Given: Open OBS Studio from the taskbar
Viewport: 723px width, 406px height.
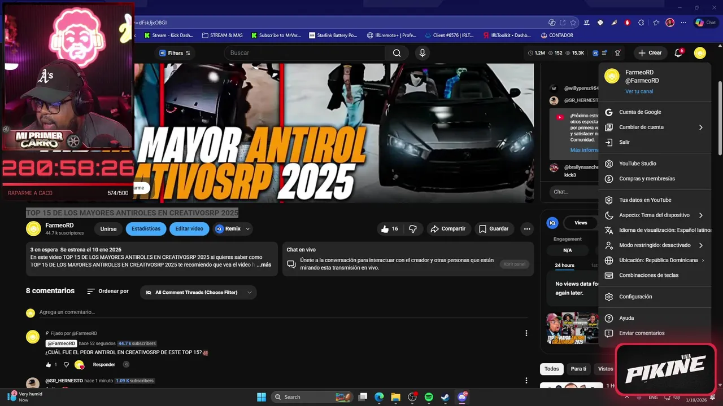Looking at the screenshot, I should [412, 397].
